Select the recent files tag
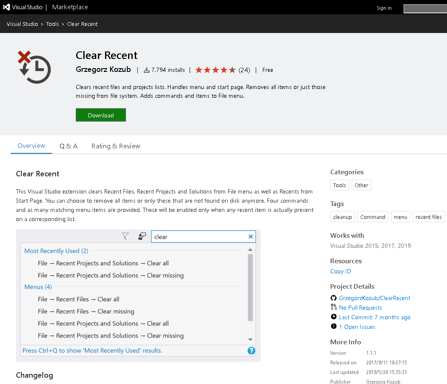This screenshot has width=447, height=384. (429, 217)
